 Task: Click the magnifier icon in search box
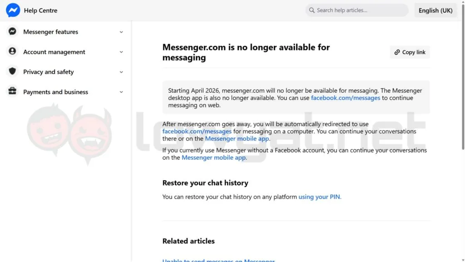(x=312, y=10)
